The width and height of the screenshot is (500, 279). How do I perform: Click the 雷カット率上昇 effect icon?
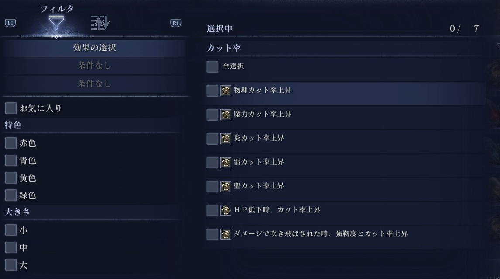point(226,162)
